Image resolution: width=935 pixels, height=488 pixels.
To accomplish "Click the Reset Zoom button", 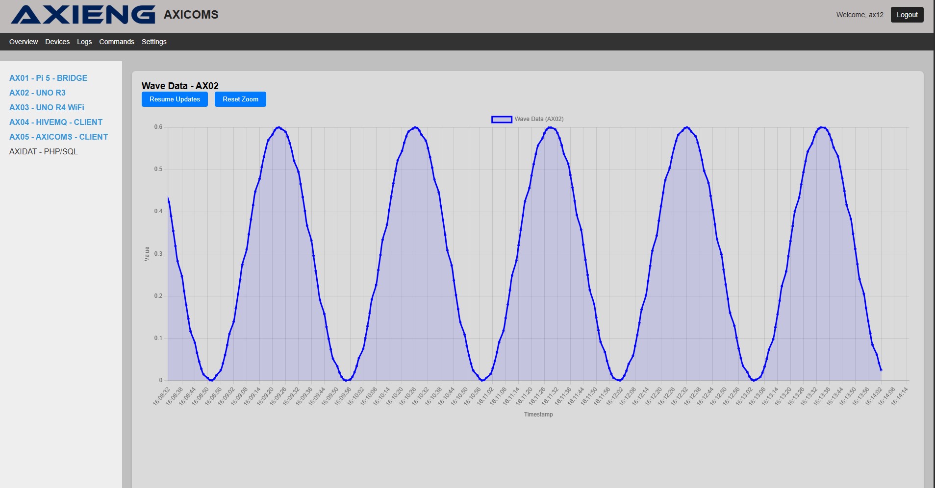I will (240, 99).
